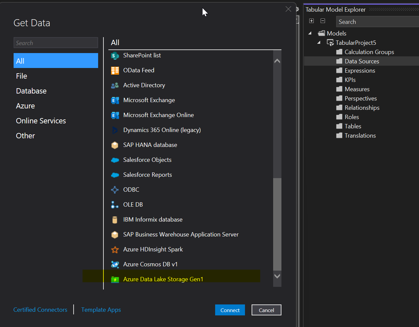Select the Translations tree item

click(360, 136)
